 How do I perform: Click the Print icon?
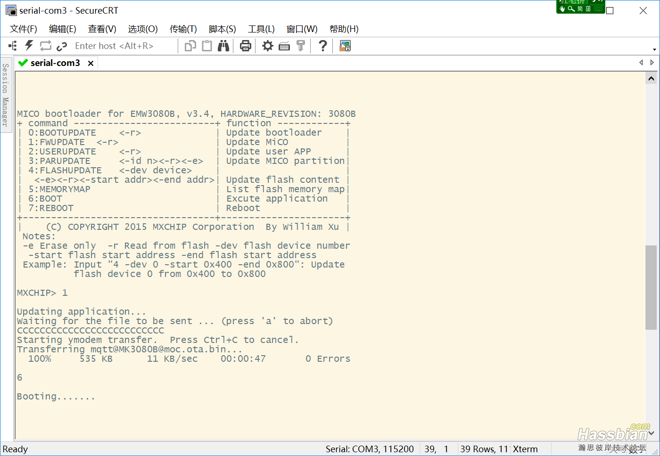pyautogui.click(x=246, y=46)
